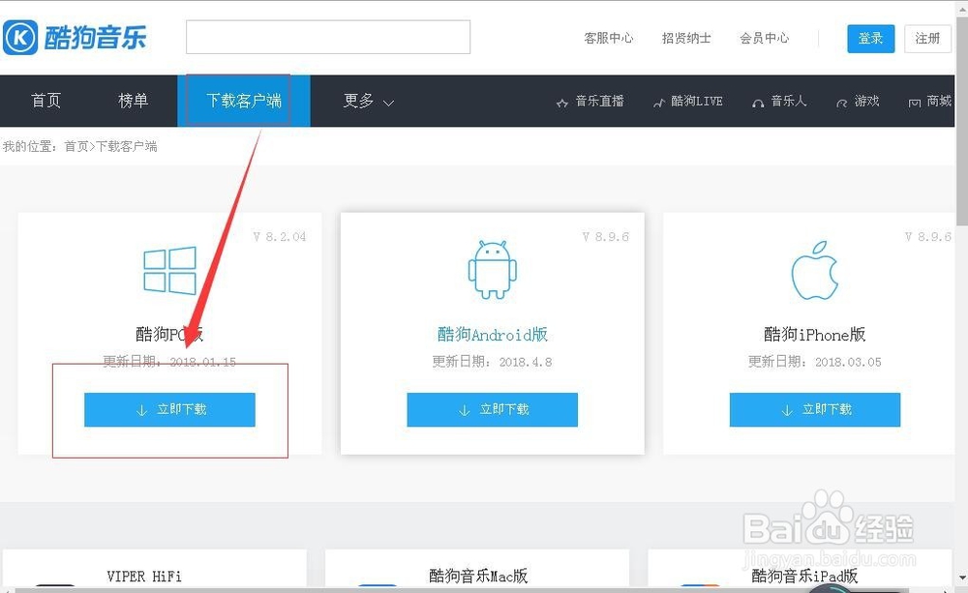
Task: Open the 首页 nav tab
Action: pyautogui.click(x=46, y=101)
